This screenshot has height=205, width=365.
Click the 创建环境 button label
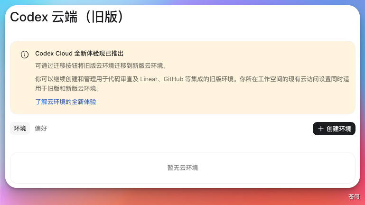coord(338,129)
